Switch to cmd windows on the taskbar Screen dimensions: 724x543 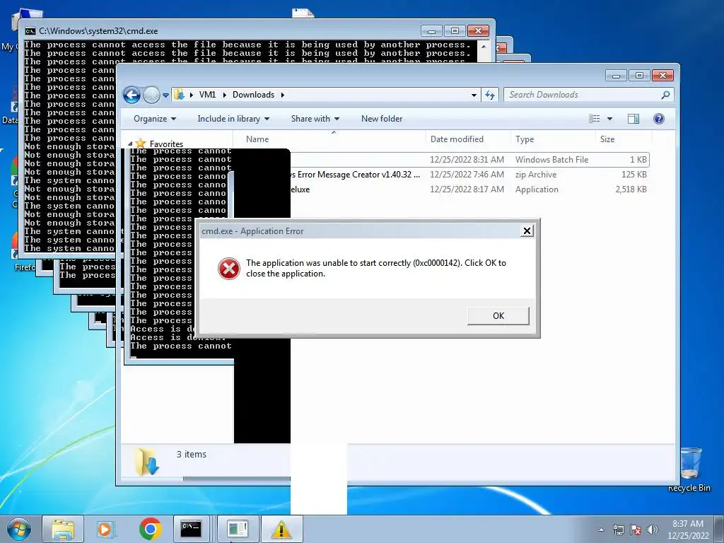click(x=191, y=529)
